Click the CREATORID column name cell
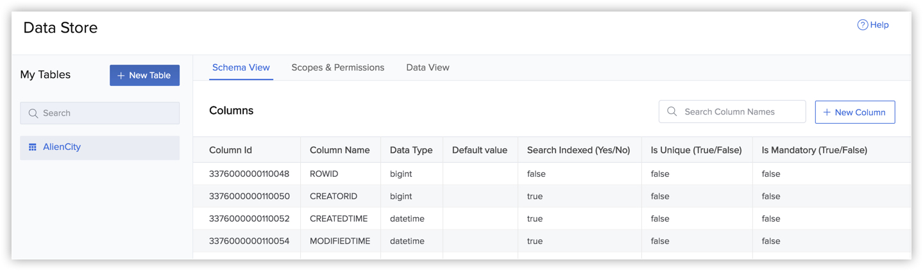The width and height of the screenshot is (923, 271). (333, 196)
